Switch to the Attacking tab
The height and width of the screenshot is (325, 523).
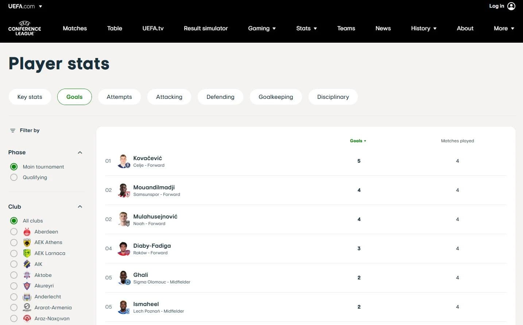pyautogui.click(x=169, y=97)
